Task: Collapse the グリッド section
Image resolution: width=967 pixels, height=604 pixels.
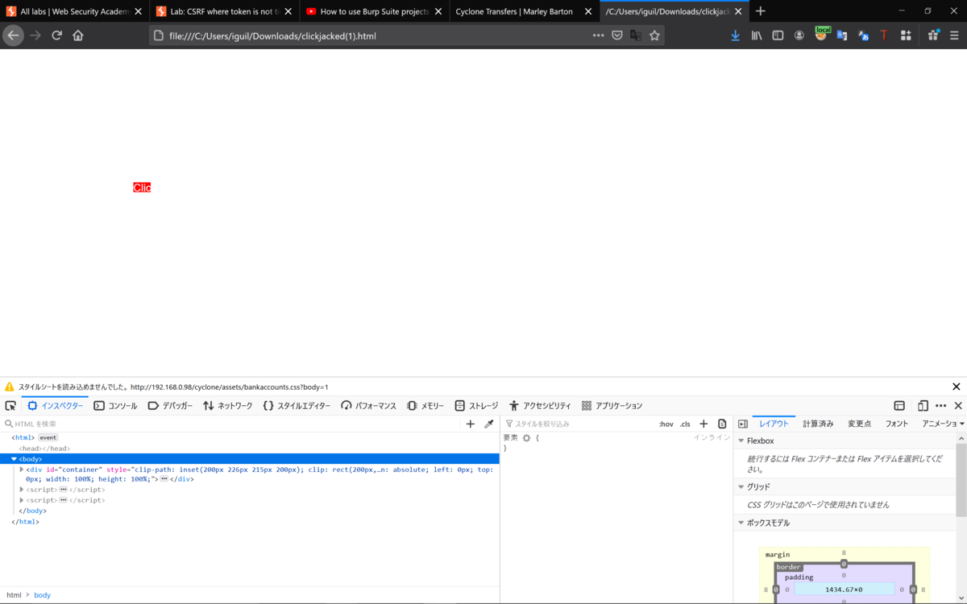Action: (x=741, y=486)
